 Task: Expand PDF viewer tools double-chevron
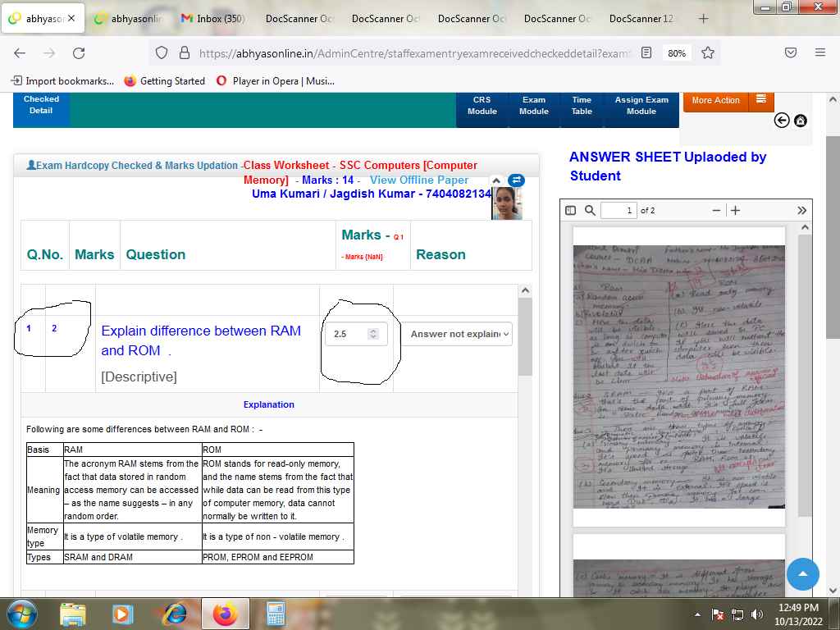[x=801, y=211]
